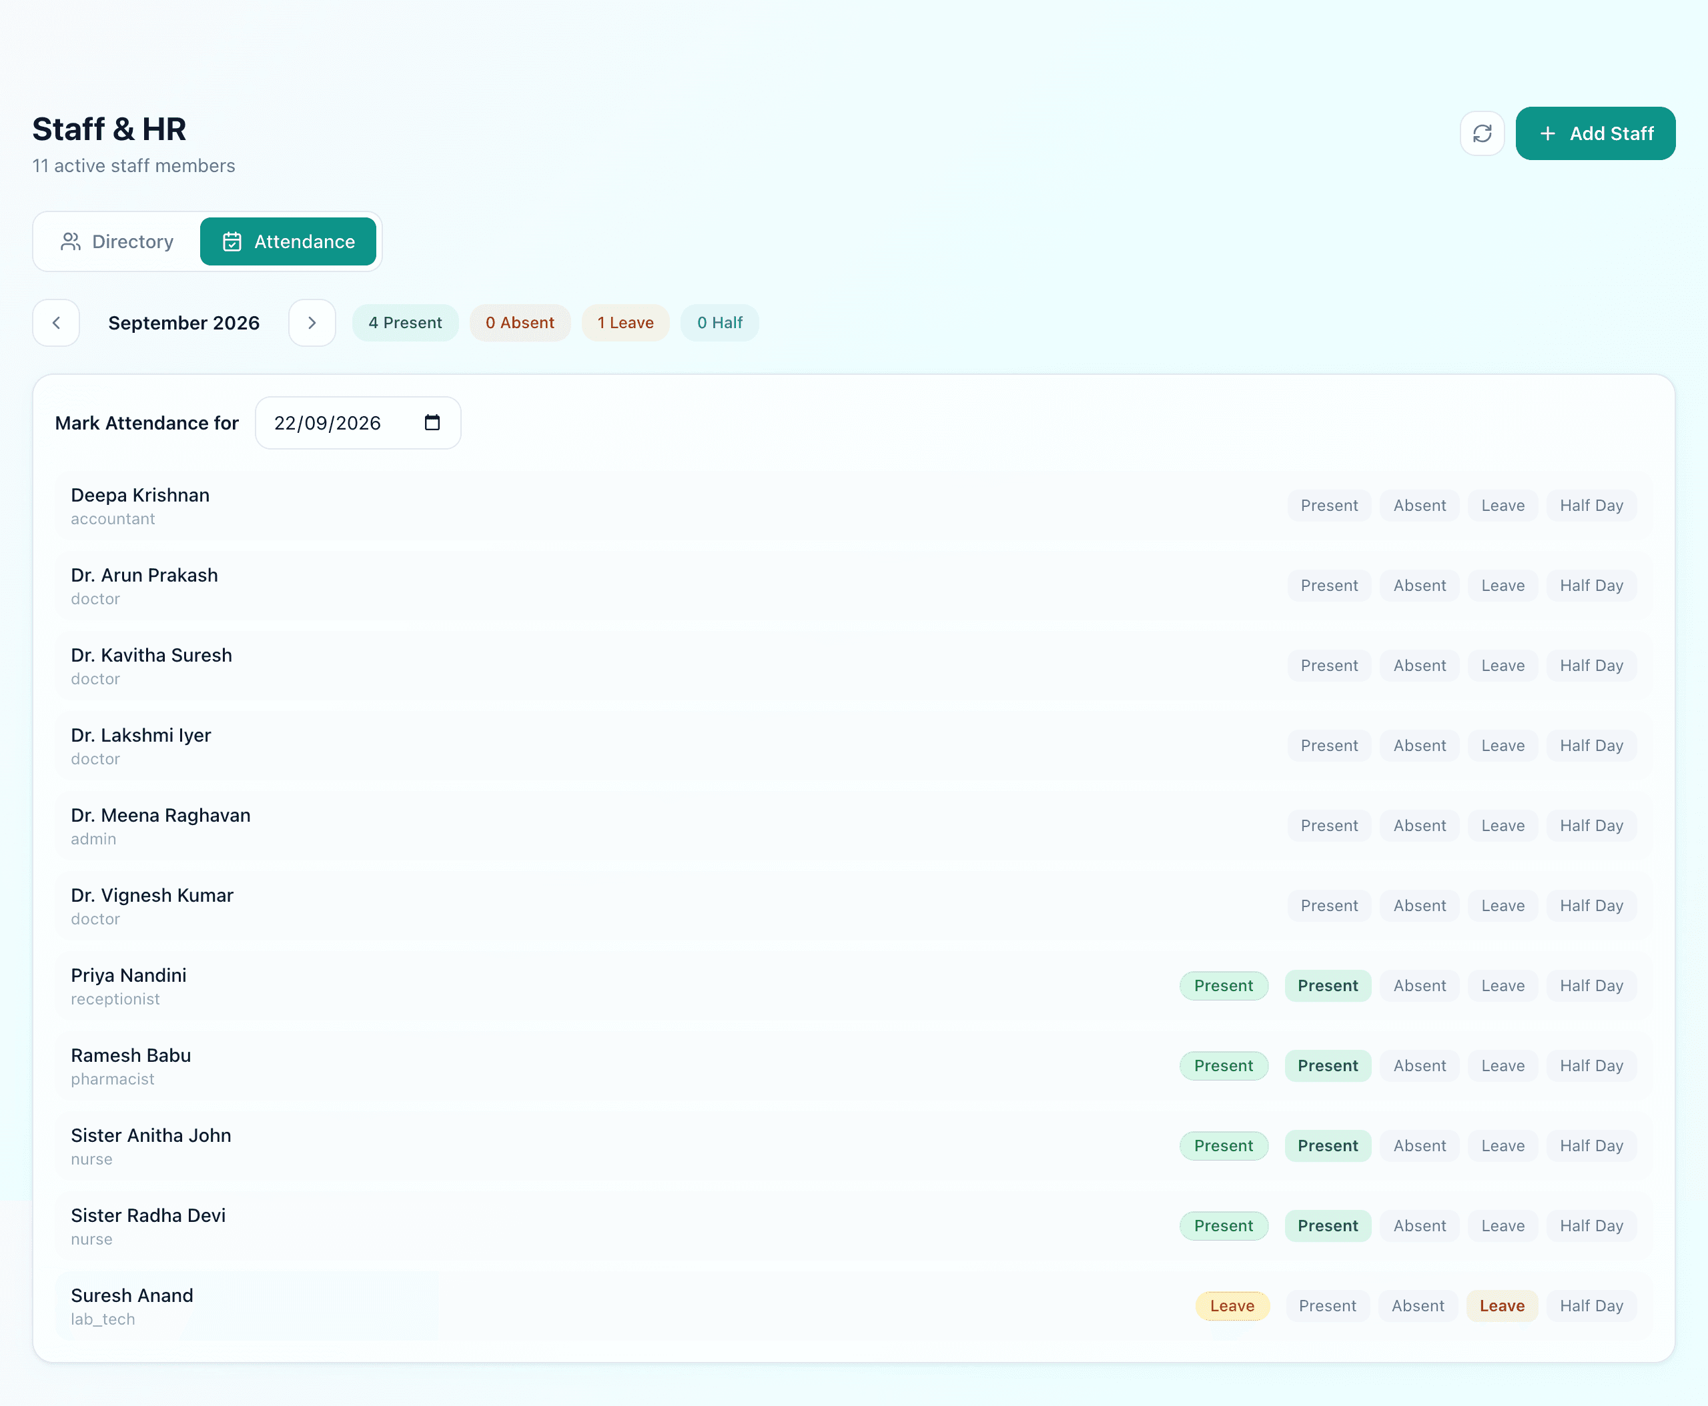Mark Dr. Kavitha Suresh as Present

[x=1329, y=666]
